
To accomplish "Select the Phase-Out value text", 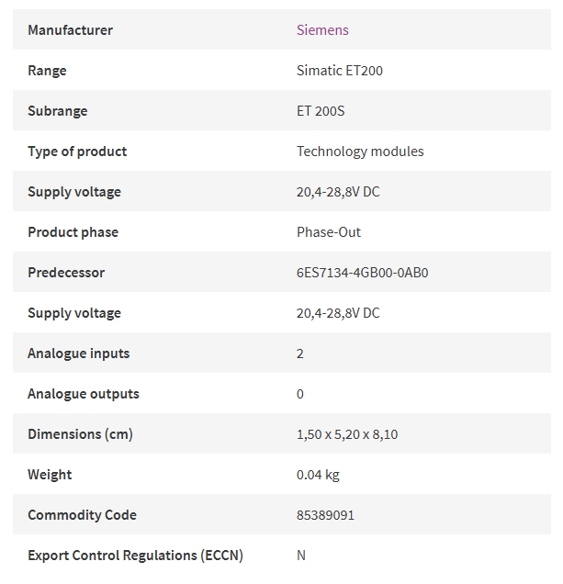I will click(329, 232).
